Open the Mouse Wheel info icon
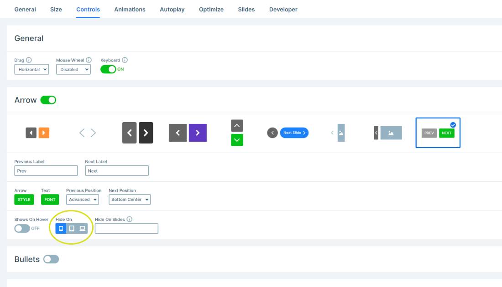This screenshot has height=287, width=502. click(89, 60)
